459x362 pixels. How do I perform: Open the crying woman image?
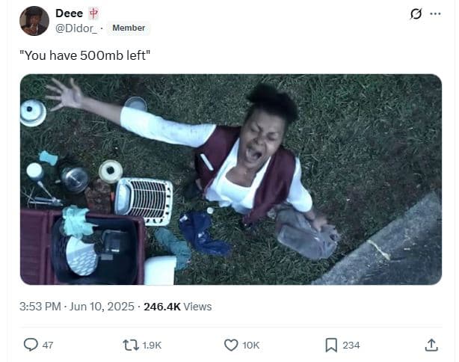tap(230, 179)
